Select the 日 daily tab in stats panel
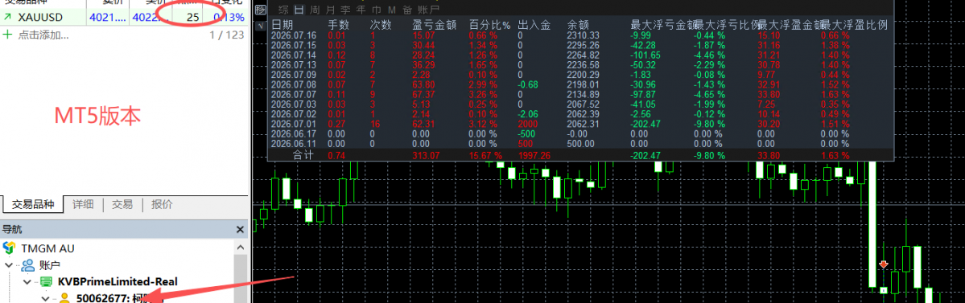This screenshot has width=965, height=303. click(x=299, y=9)
